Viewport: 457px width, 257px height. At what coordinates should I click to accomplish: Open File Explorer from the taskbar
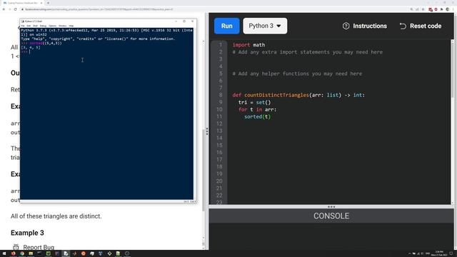[31, 253]
